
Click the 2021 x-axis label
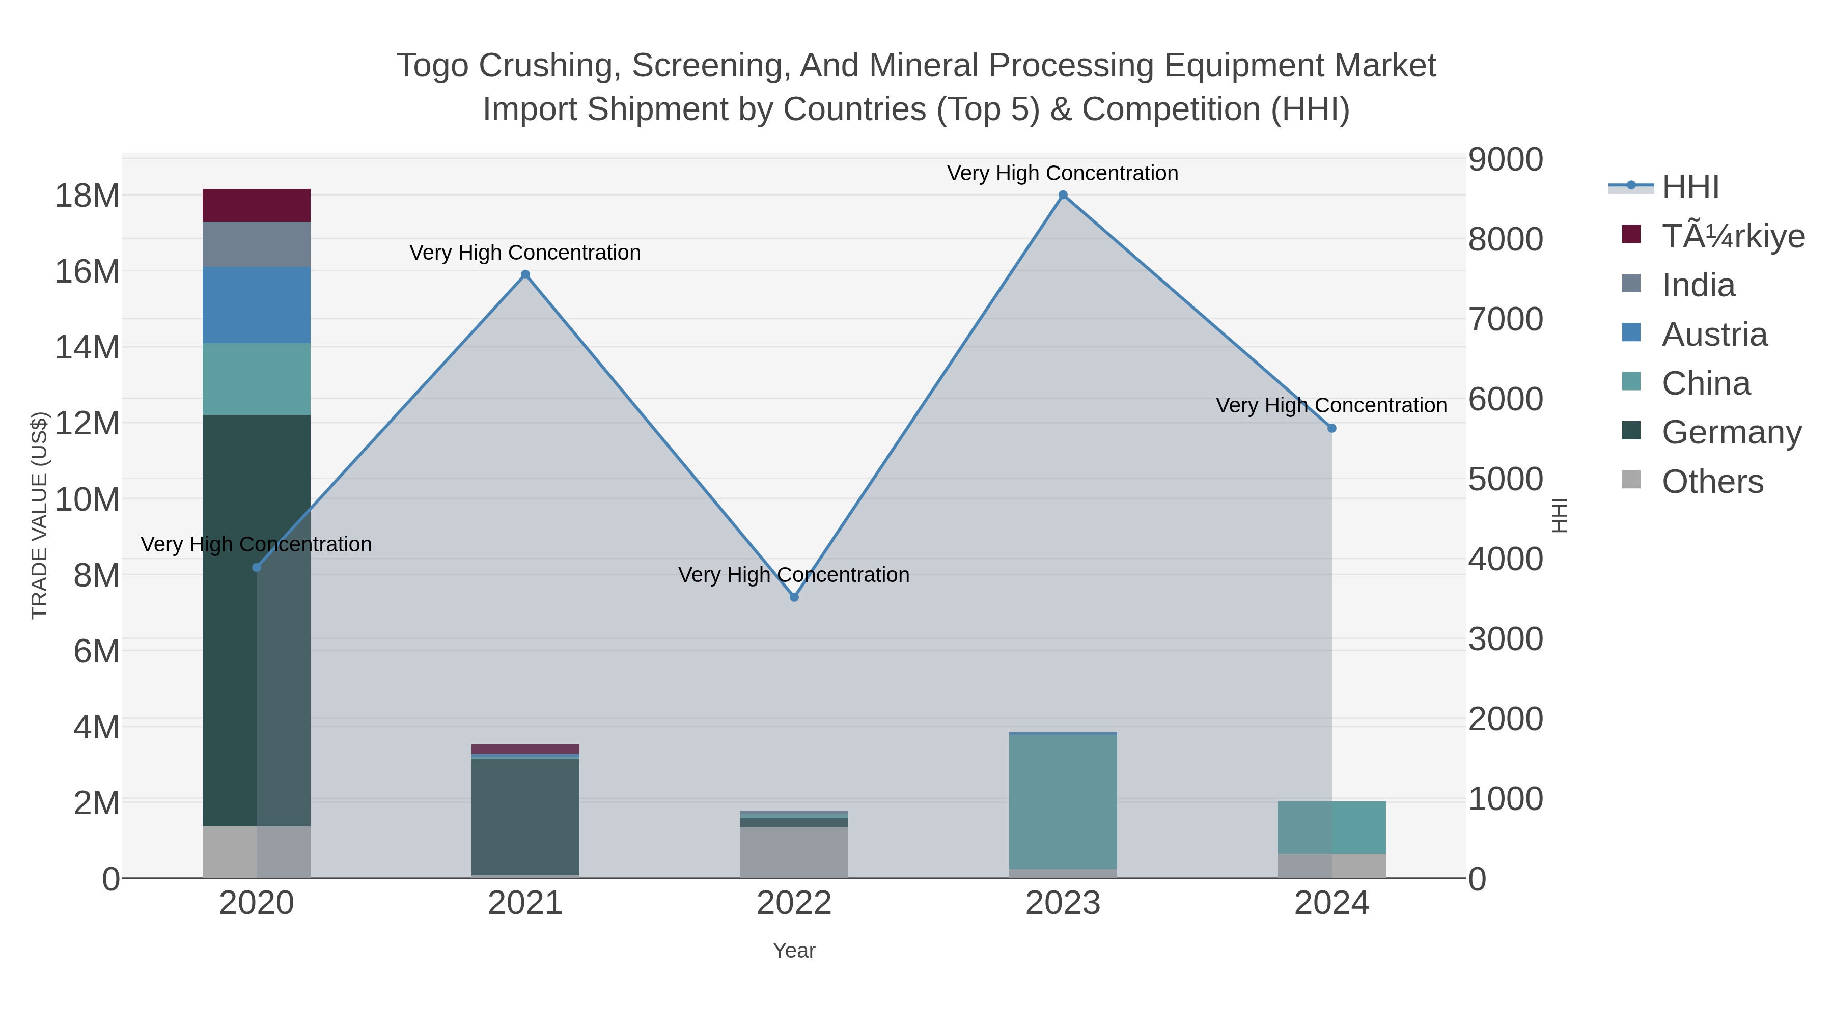point(525,904)
